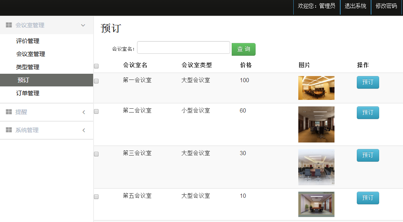403x222 pixels.
Task: Check the box for 第五会议室 row
Action: (x=96, y=197)
